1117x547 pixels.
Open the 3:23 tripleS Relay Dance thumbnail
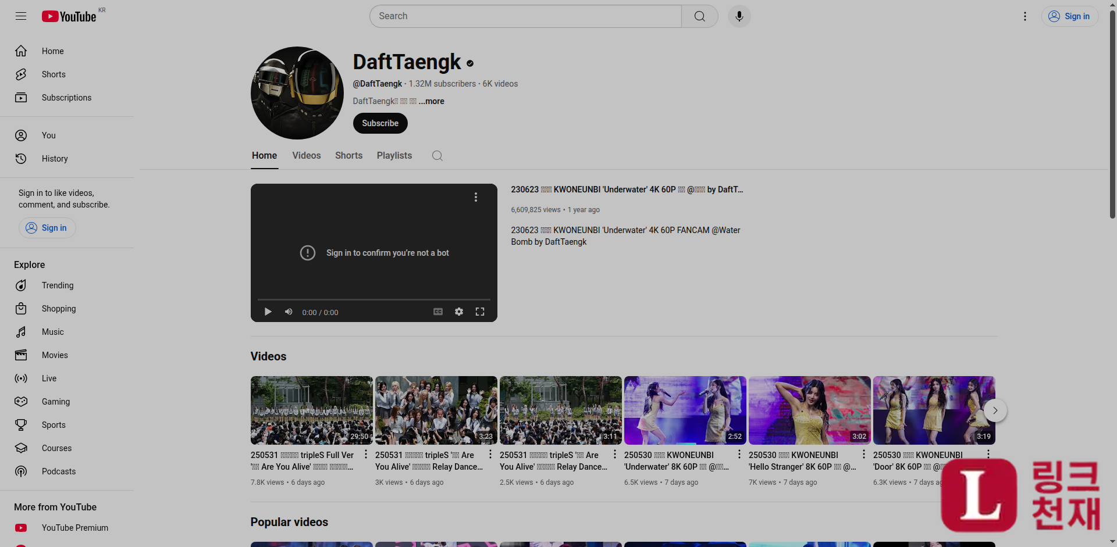pyautogui.click(x=436, y=410)
